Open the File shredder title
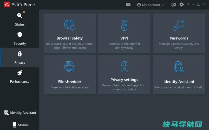 (70, 82)
